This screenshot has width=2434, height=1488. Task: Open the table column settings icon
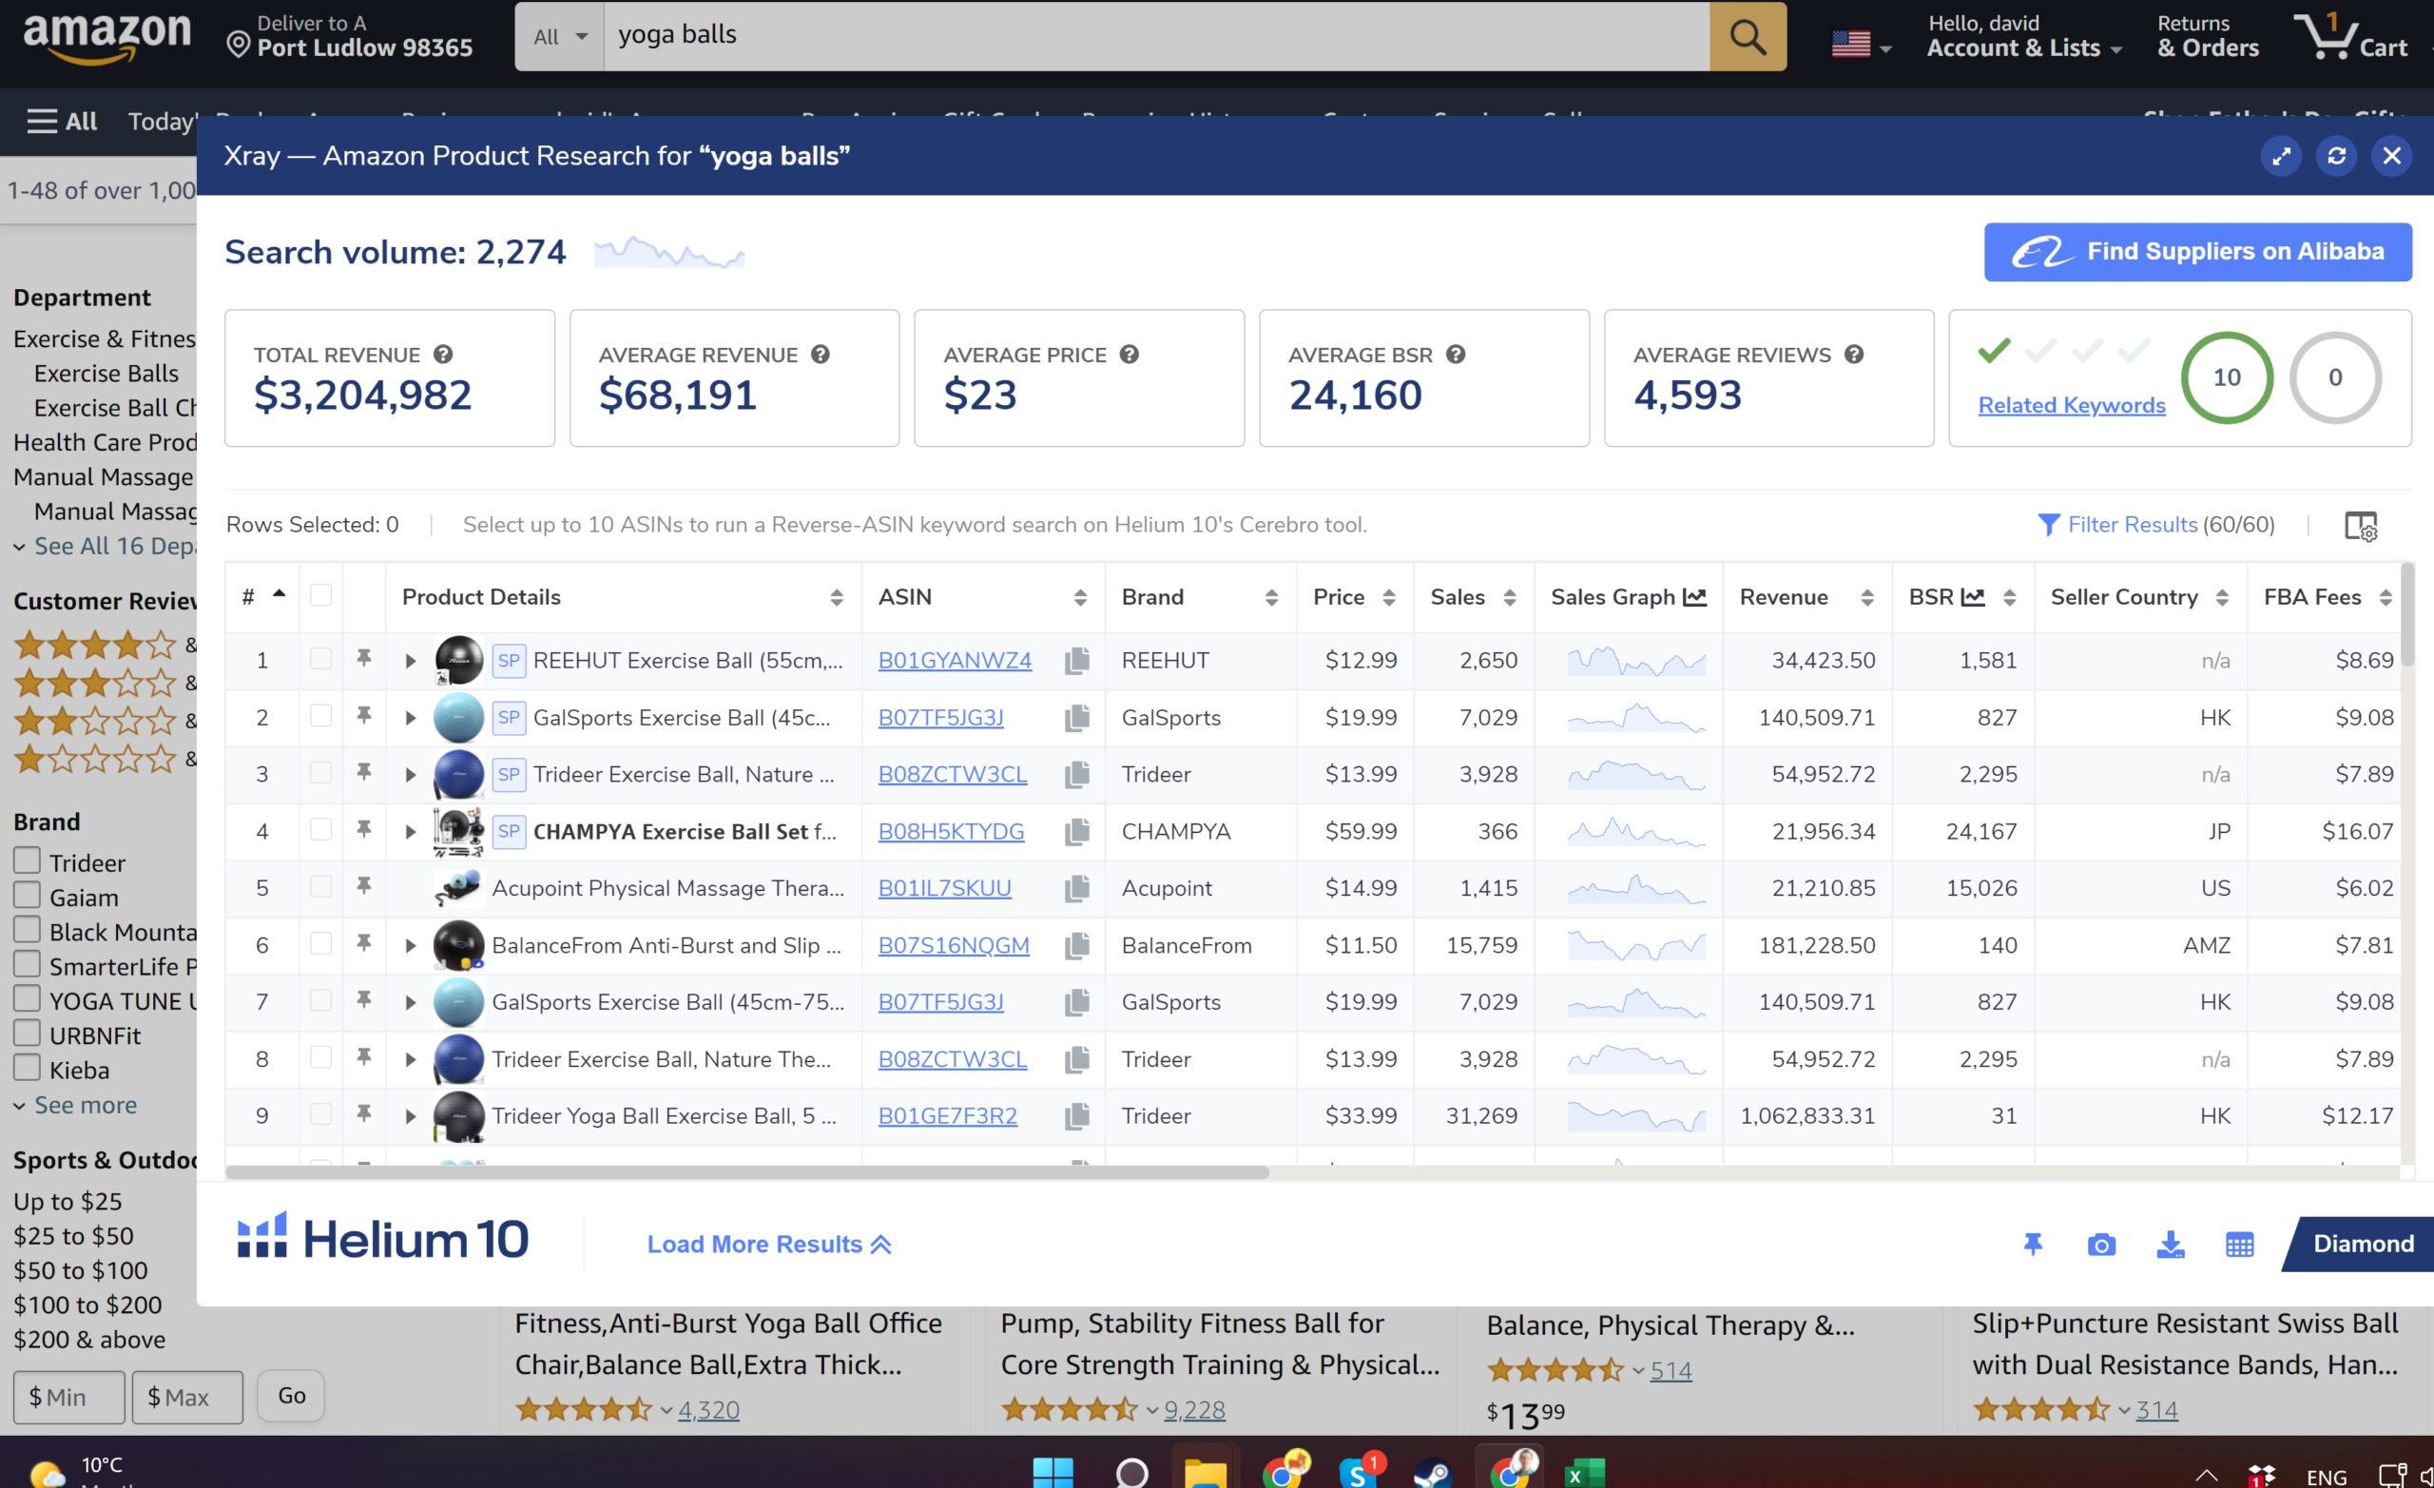[x=2360, y=526]
